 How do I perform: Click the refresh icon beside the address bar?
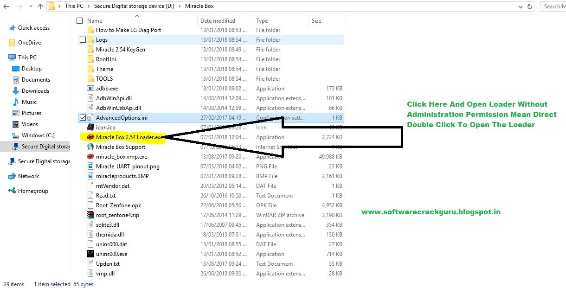tap(530, 6)
